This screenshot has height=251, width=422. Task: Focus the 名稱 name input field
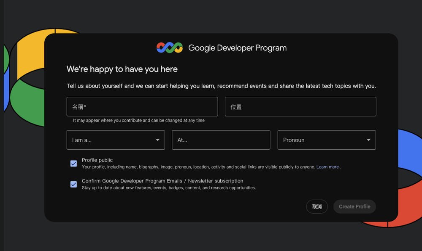(142, 107)
